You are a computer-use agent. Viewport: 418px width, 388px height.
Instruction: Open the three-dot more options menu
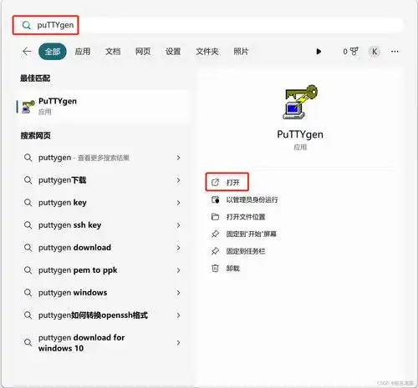pos(395,52)
